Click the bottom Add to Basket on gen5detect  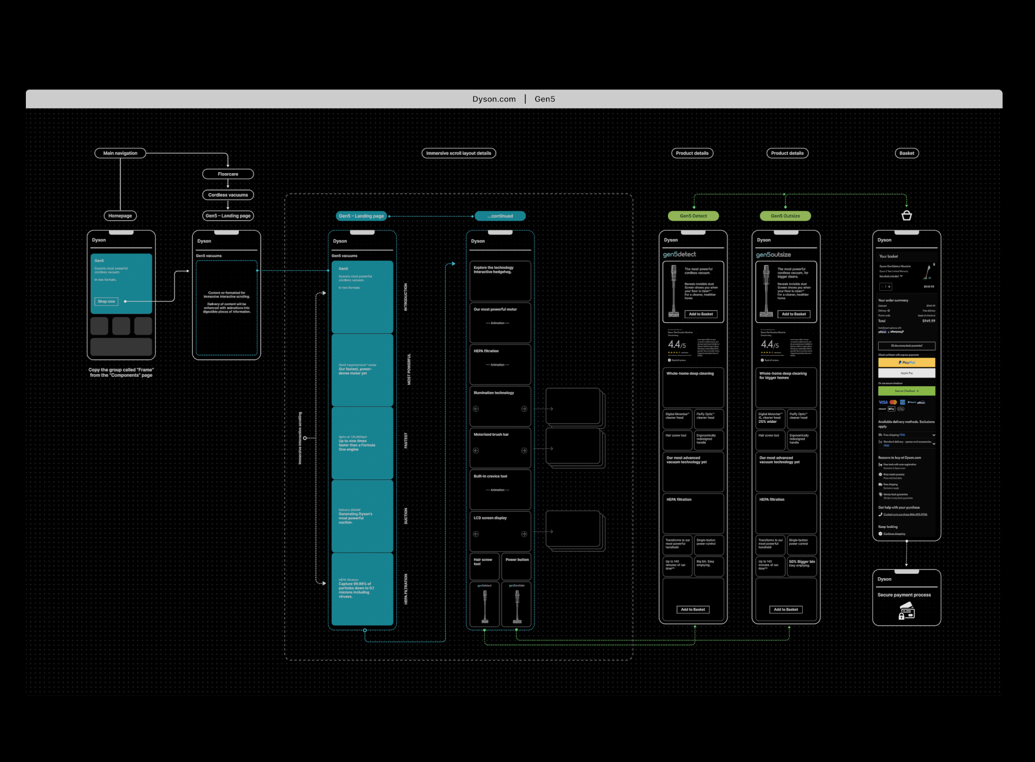(693, 609)
